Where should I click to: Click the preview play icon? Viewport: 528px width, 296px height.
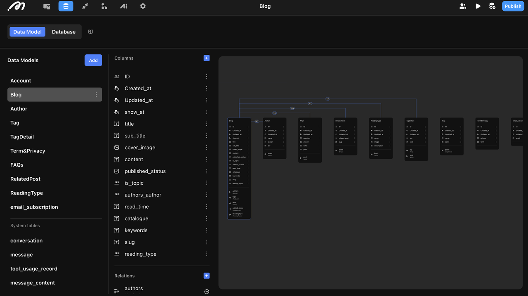coord(478,6)
